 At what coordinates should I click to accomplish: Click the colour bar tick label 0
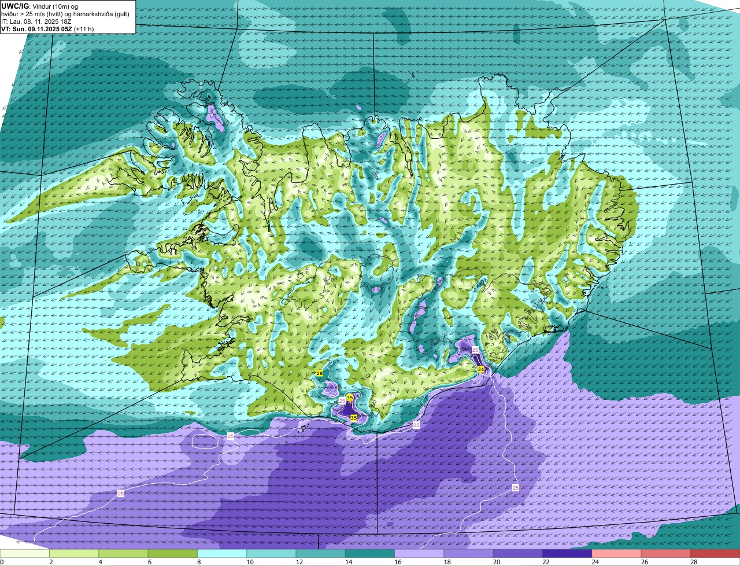pos(2,562)
